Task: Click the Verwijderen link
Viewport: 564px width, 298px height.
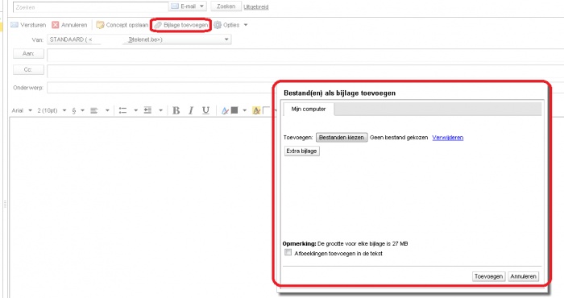Action: (x=448, y=137)
